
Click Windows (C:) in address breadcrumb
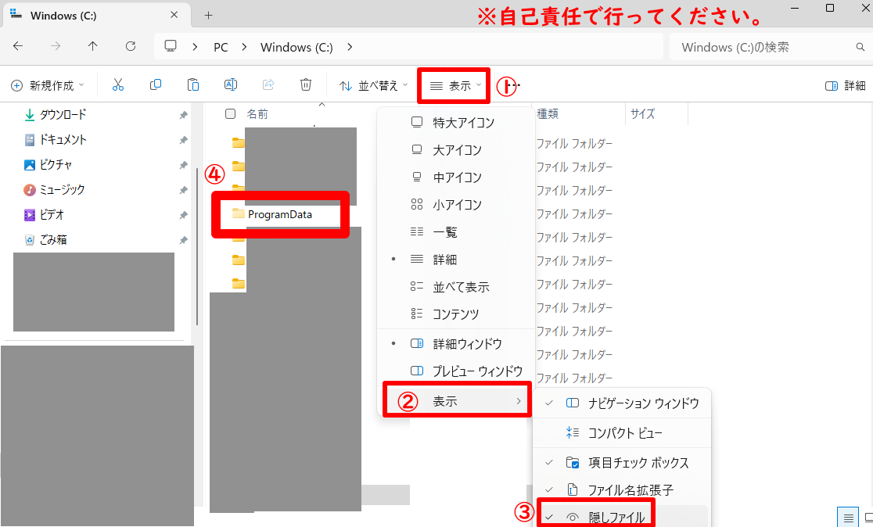coord(296,47)
